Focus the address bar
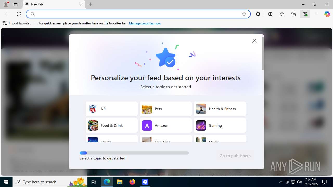Image resolution: width=333 pixels, height=187 pixels. click(138, 14)
